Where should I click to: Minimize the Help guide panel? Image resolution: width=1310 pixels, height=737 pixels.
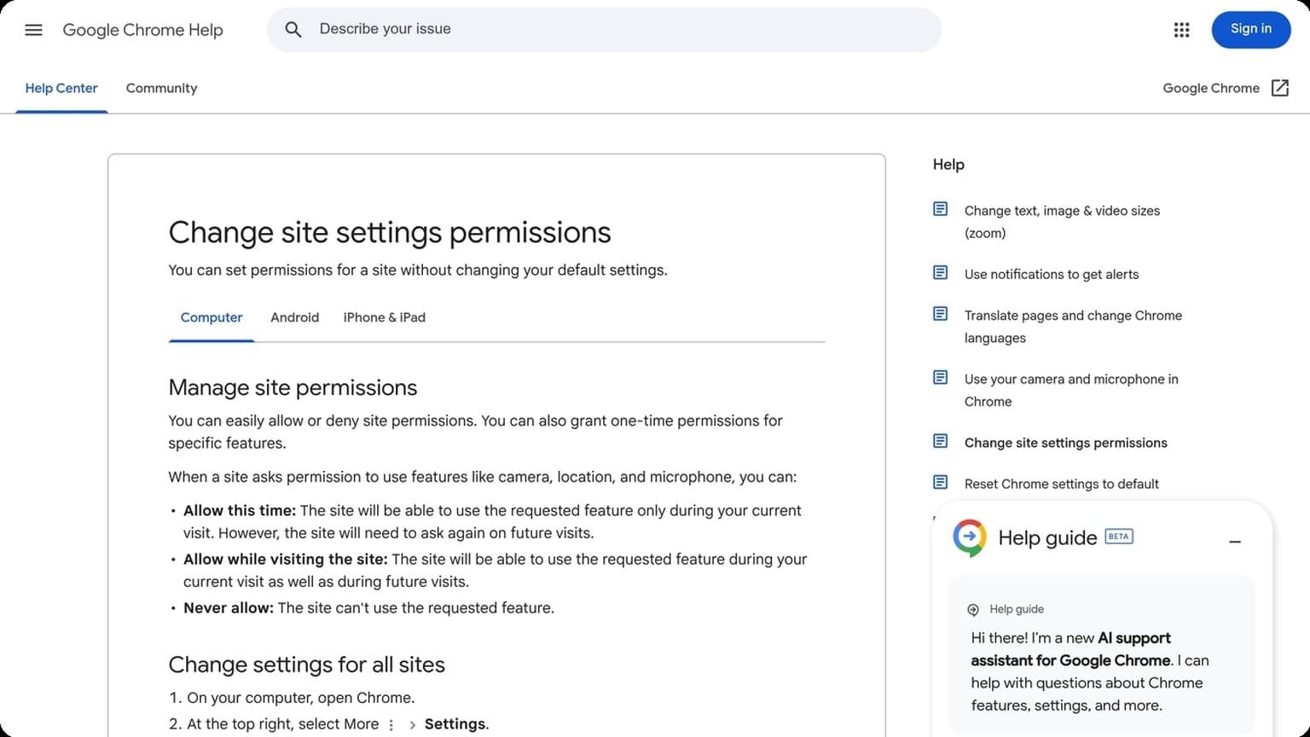point(1235,542)
